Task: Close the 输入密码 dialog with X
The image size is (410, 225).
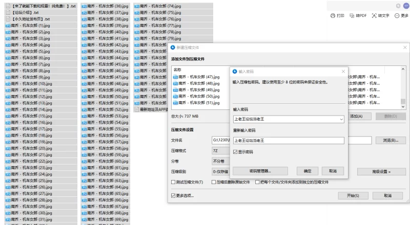Action: (343, 72)
